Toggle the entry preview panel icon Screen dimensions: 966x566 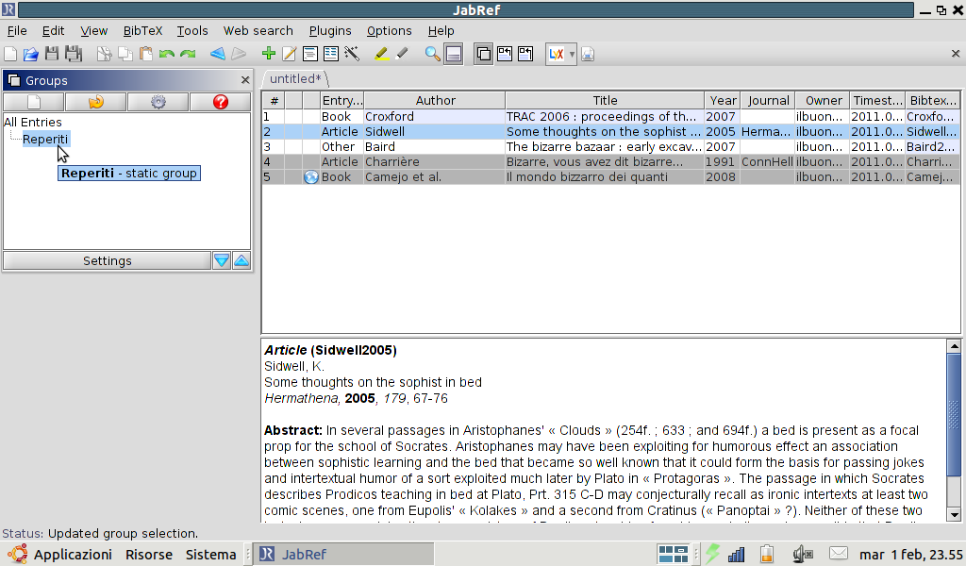click(454, 54)
